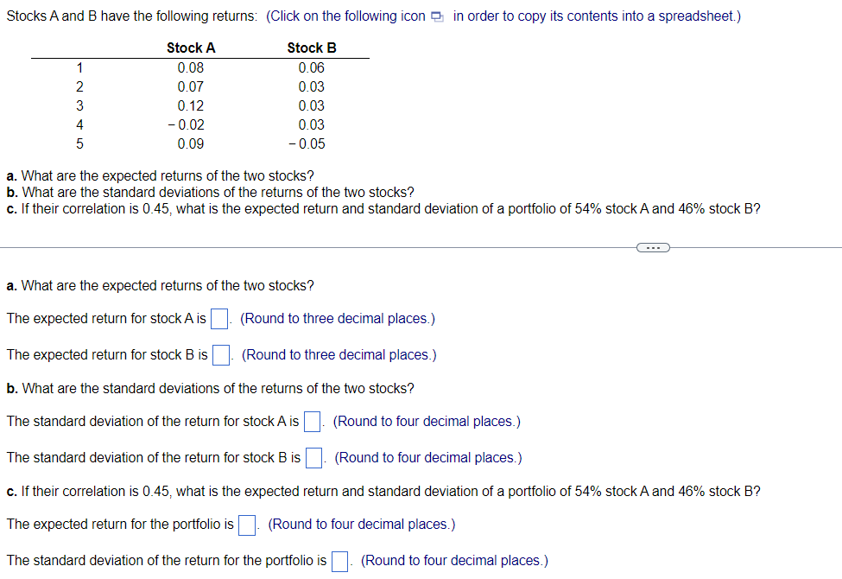The image size is (842, 579).
Task: Select the Stock A column header
Action: (191, 48)
